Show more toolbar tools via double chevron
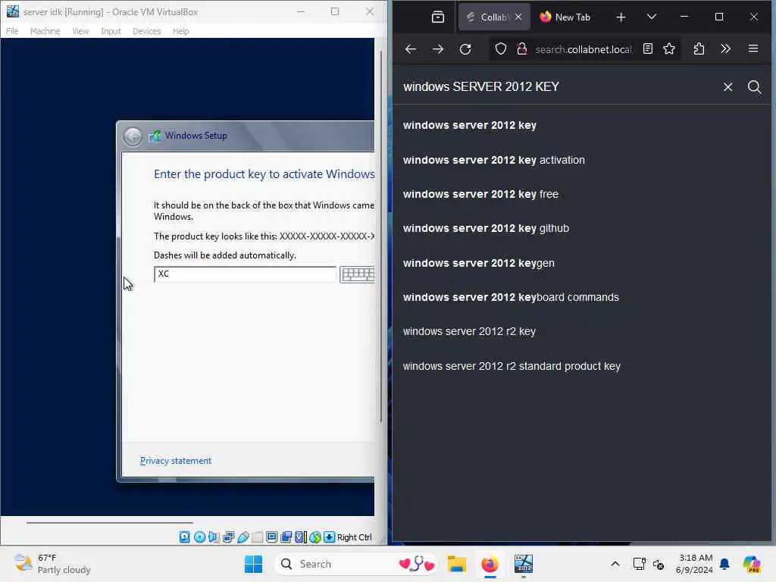 725,48
